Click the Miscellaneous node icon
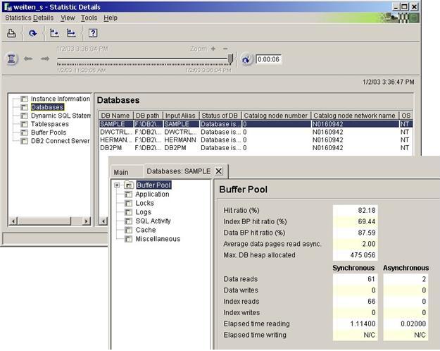This screenshot has width=440, height=351. click(x=128, y=239)
